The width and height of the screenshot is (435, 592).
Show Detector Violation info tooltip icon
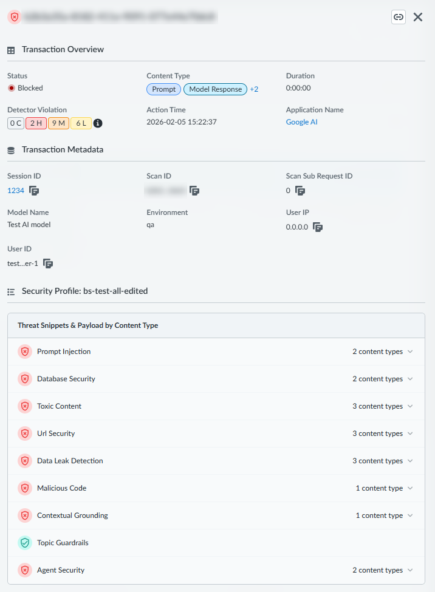tap(98, 123)
